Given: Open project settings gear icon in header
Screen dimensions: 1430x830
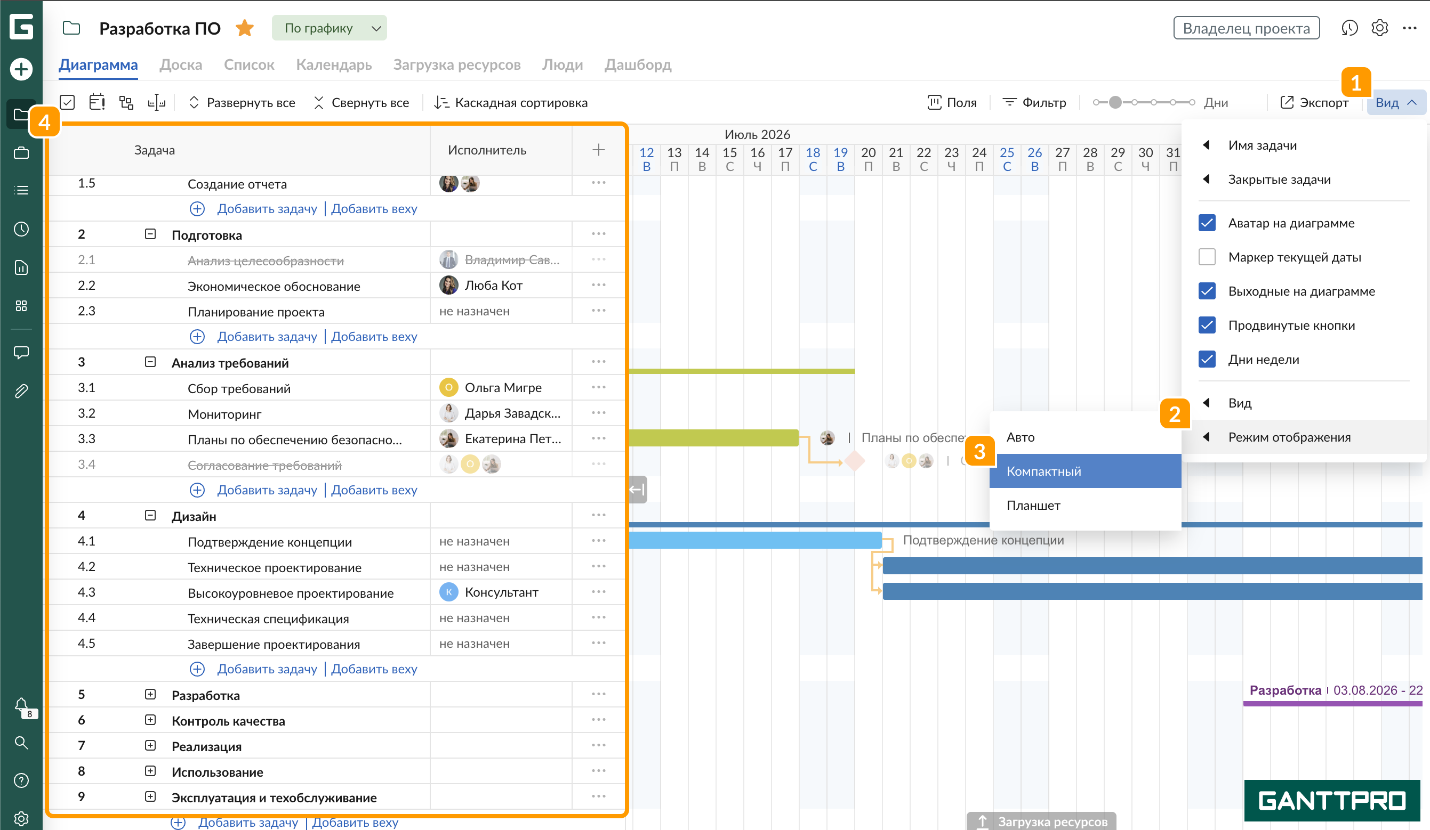Looking at the screenshot, I should [1379, 28].
